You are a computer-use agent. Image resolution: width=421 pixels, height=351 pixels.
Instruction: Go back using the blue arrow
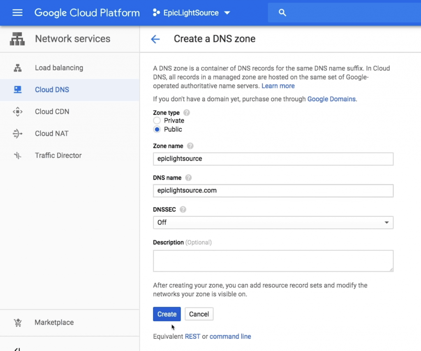[155, 39]
